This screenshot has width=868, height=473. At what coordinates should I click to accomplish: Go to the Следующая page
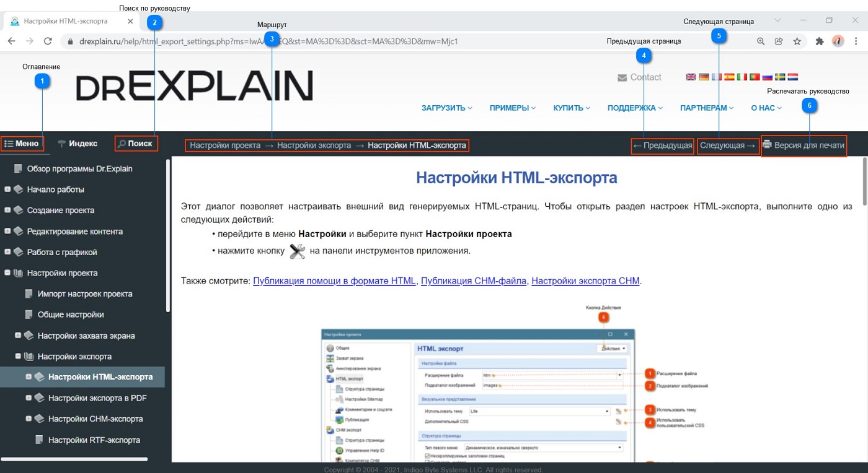(727, 145)
